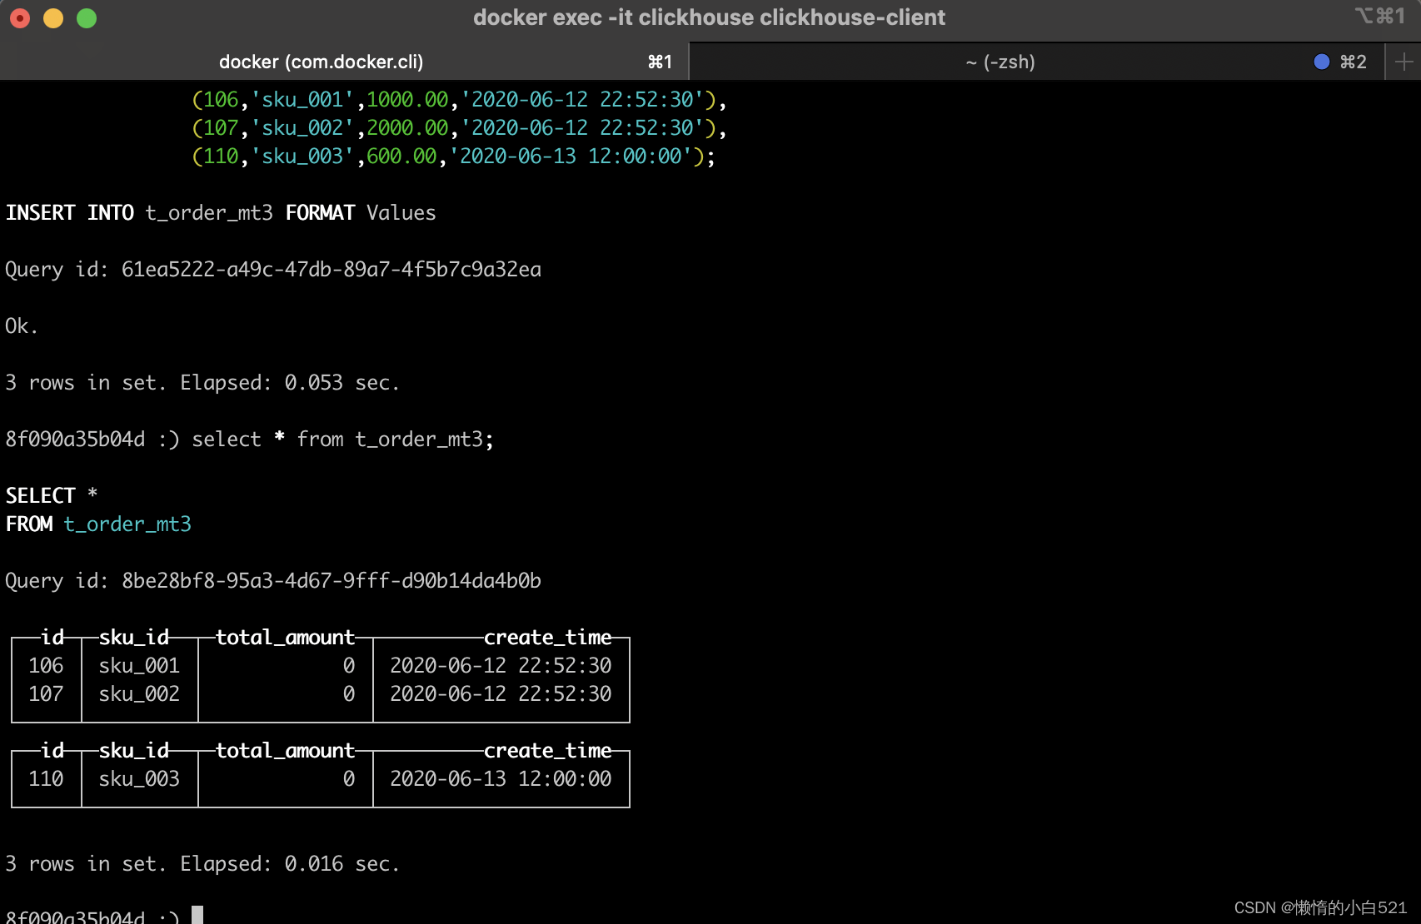The height and width of the screenshot is (924, 1421).
Task: Click the id cell 106 in the result table
Action: coord(46,666)
